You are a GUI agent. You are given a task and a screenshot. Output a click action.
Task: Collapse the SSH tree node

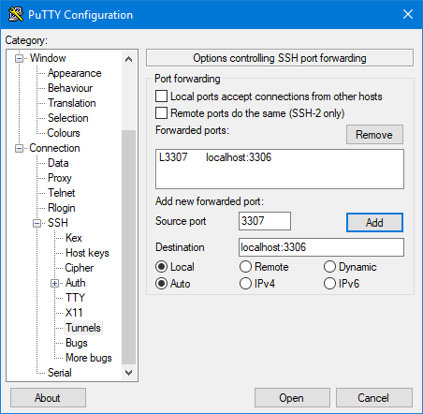(37, 223)
